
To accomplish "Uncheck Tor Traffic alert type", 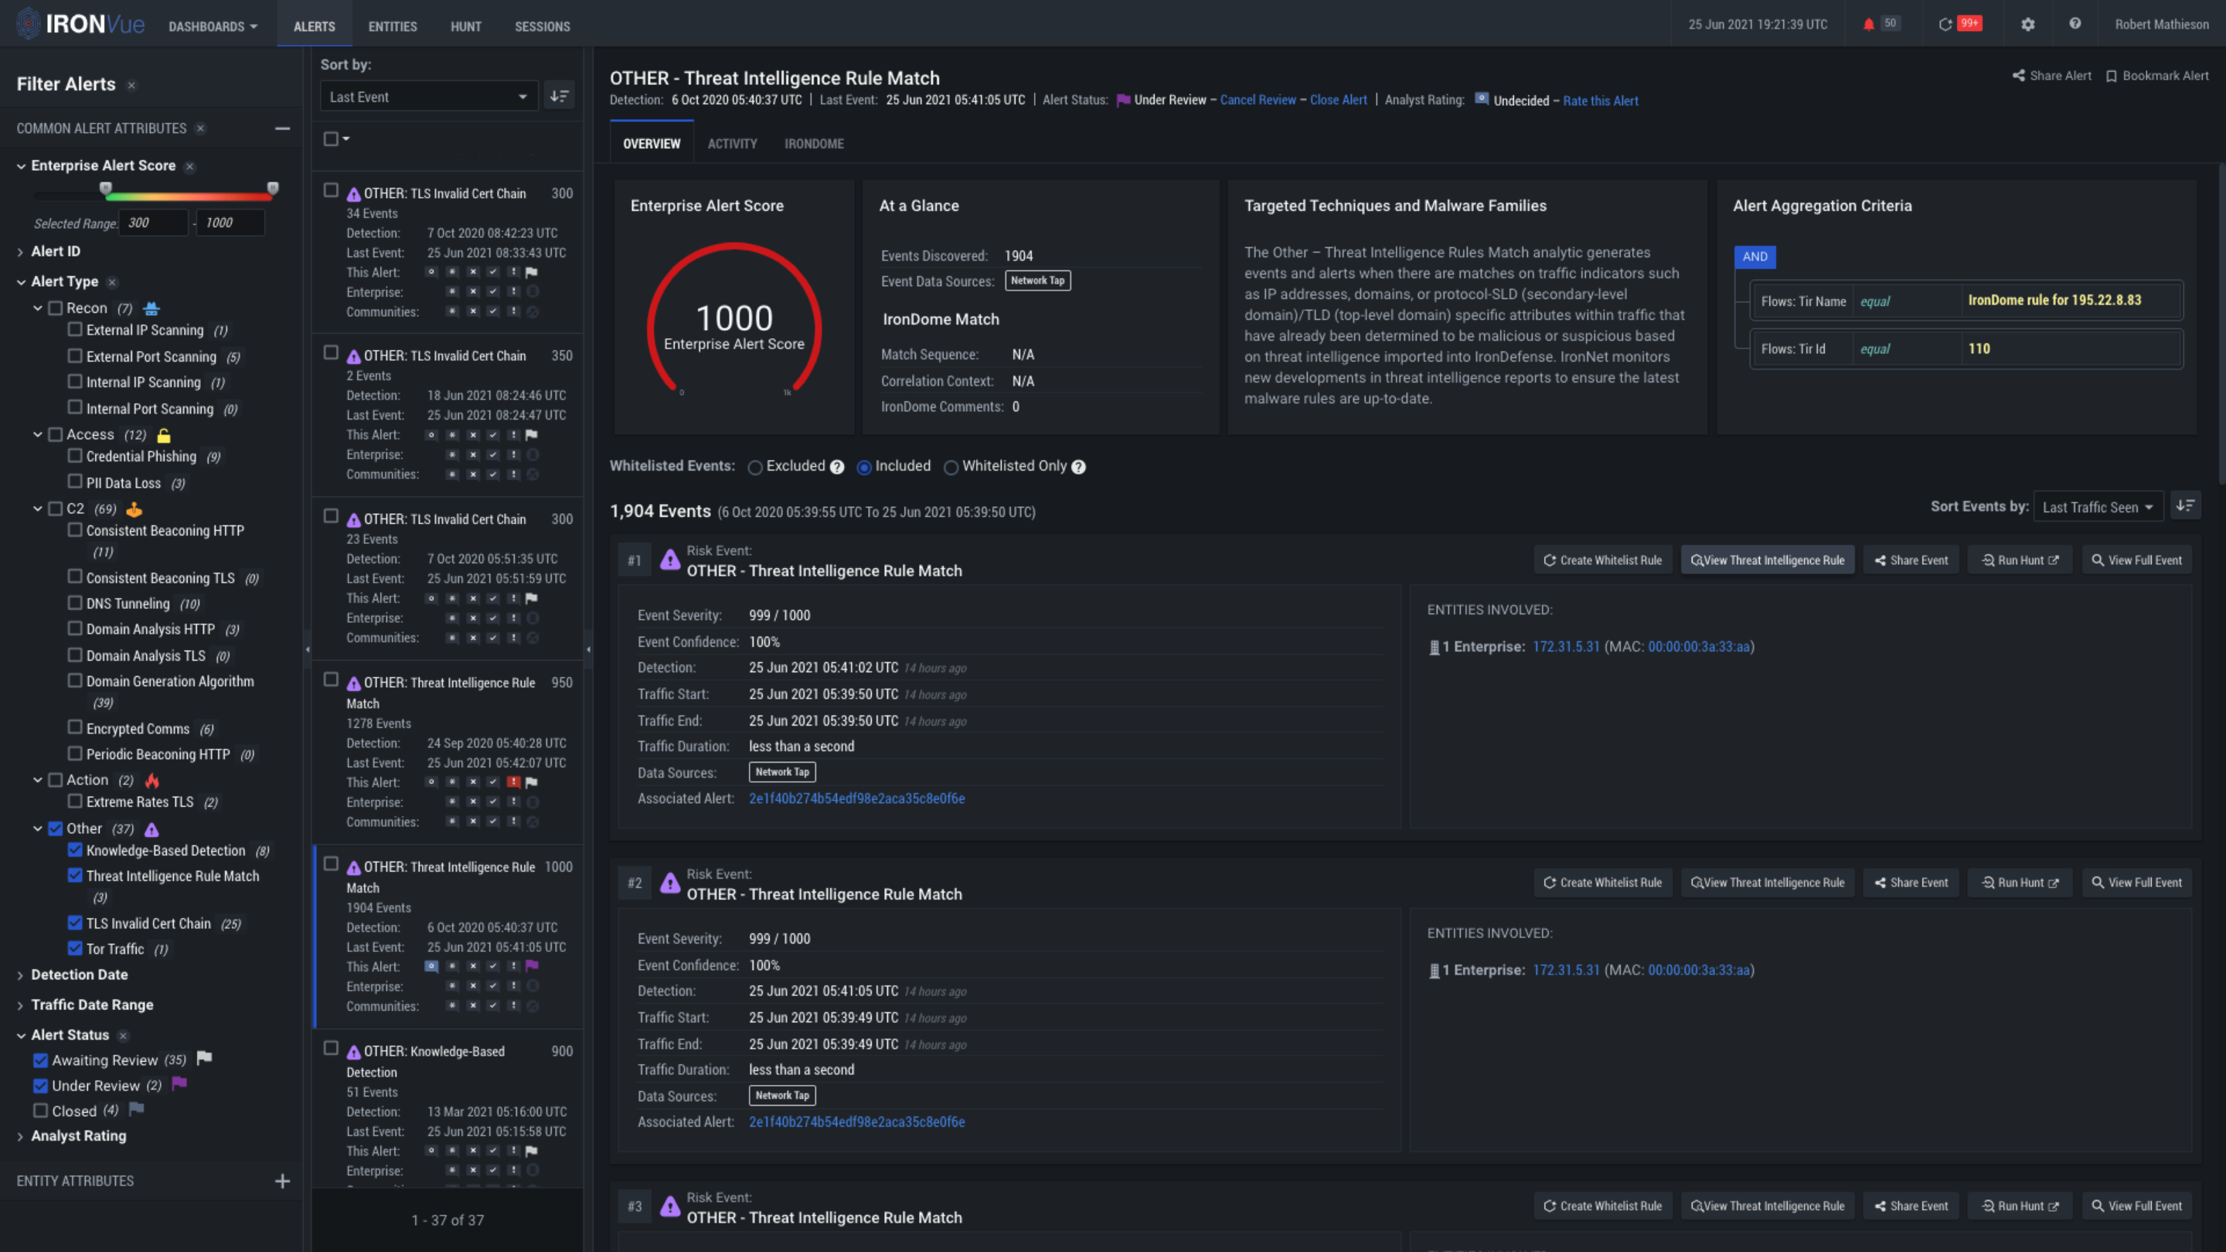I will [x=75, y=948].
